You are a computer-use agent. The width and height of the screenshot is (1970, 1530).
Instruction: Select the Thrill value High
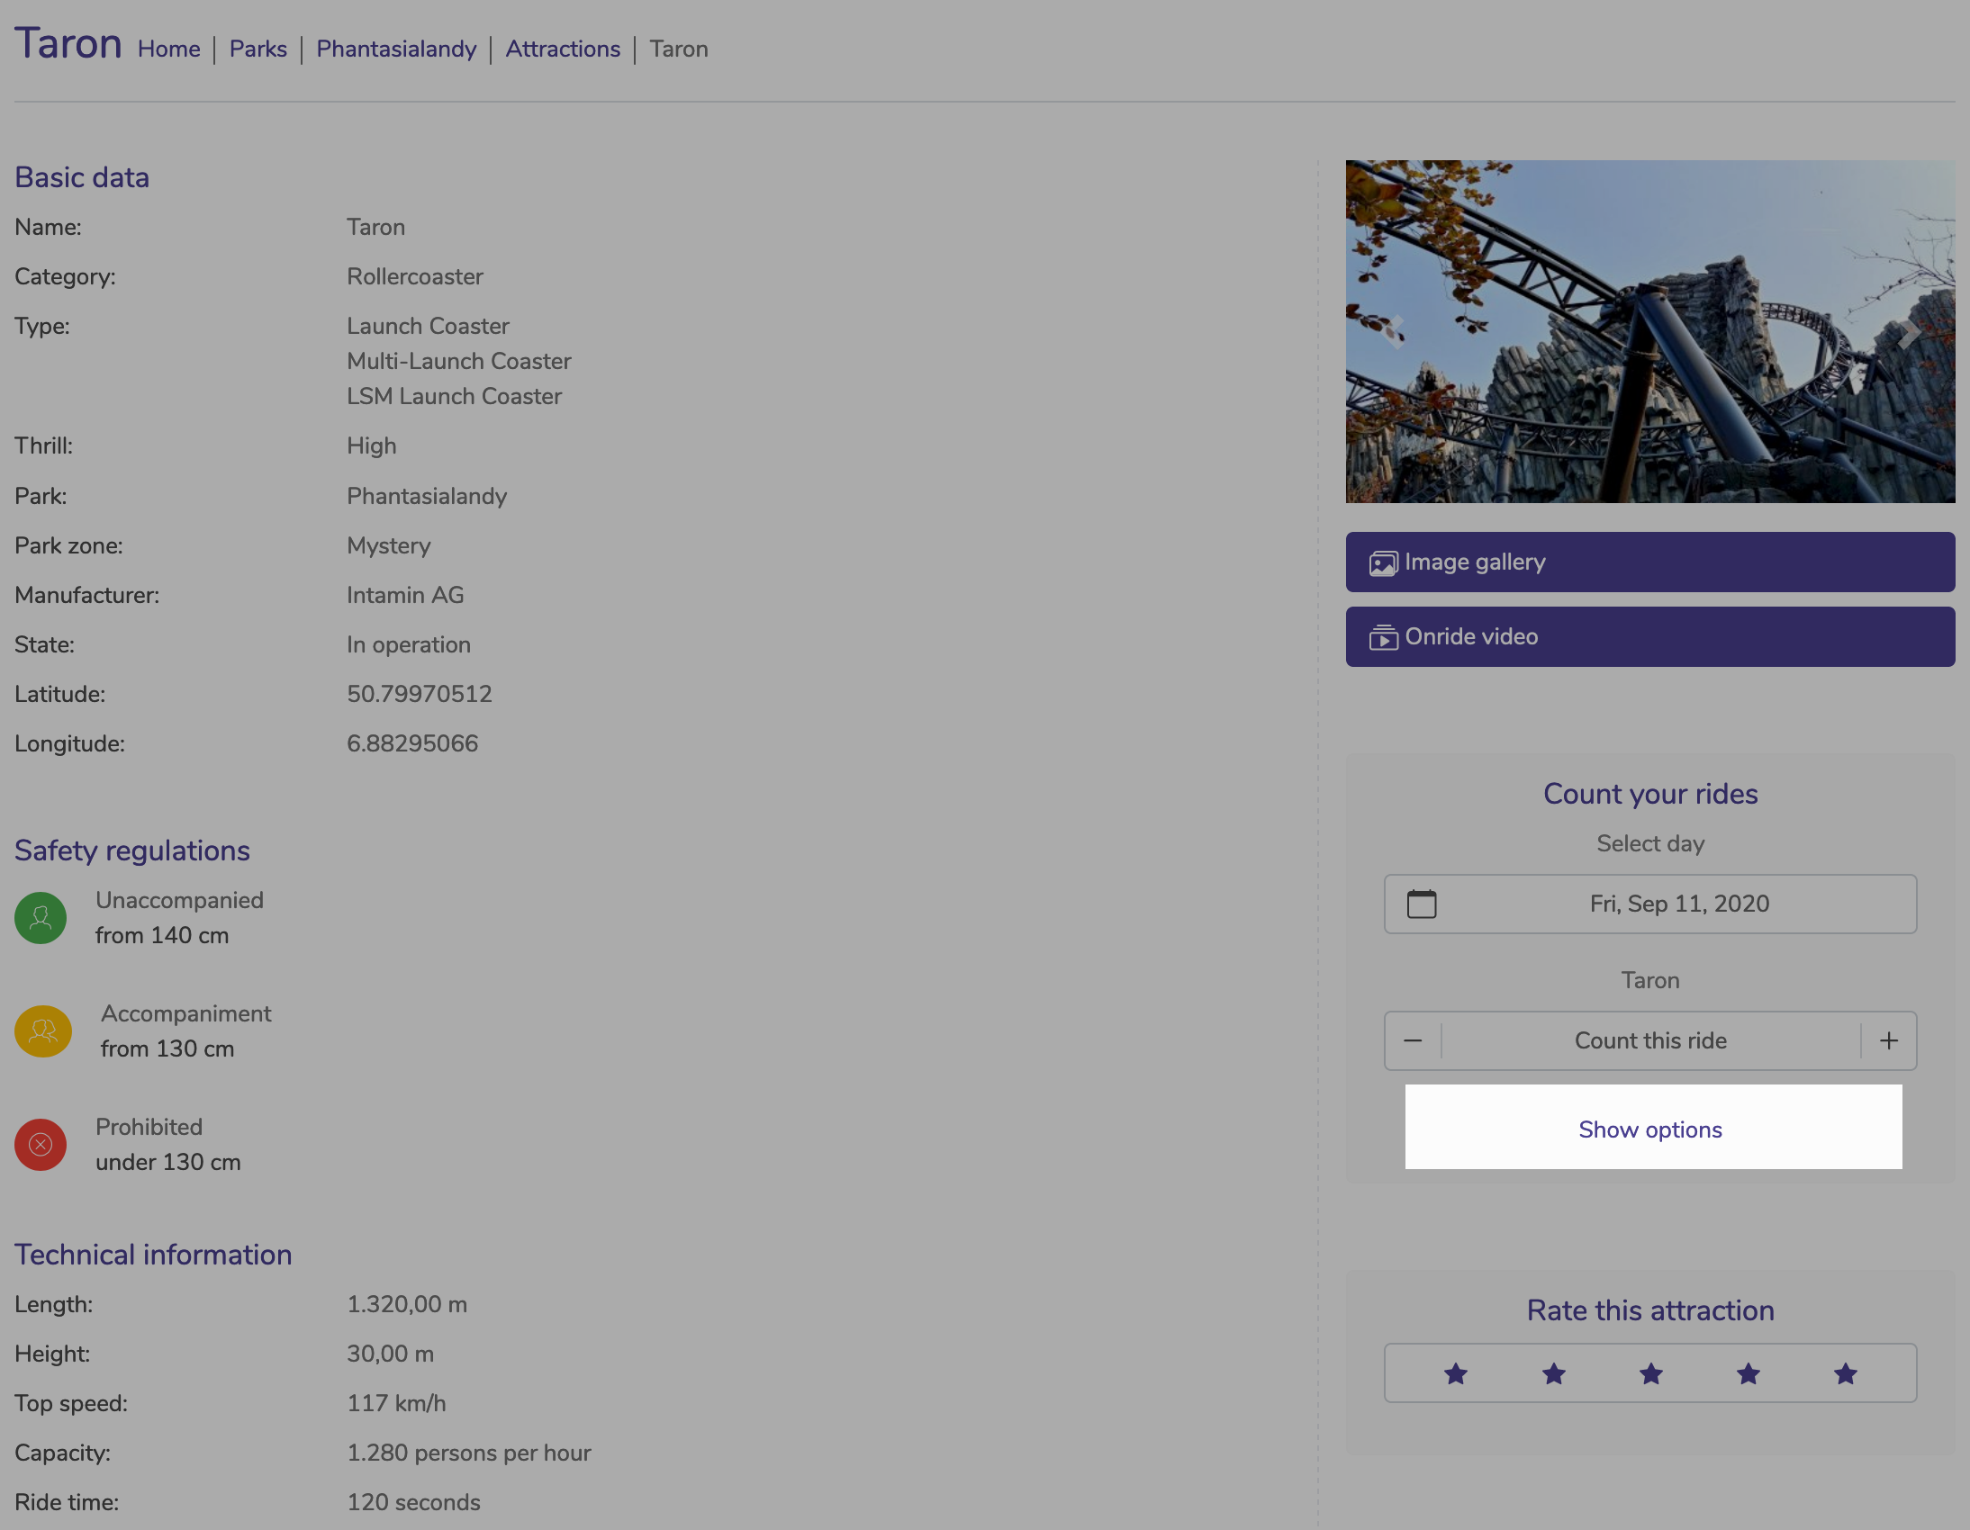click(372, 446)
